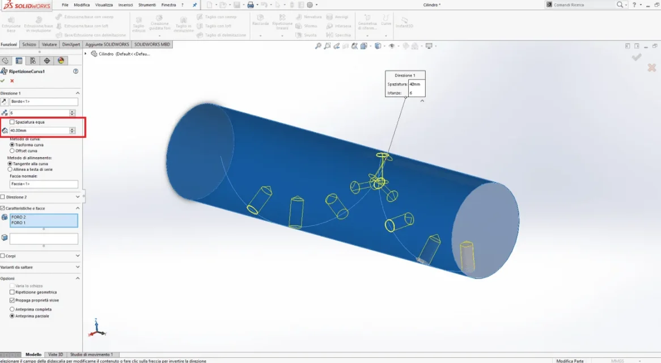Viewport: 661px width, 363px height.
Task: Expand the Direzione 2 section
Action: (78, 197)
